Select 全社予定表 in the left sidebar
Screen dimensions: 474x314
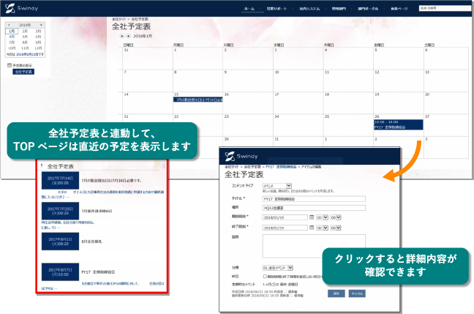[23, 72]
